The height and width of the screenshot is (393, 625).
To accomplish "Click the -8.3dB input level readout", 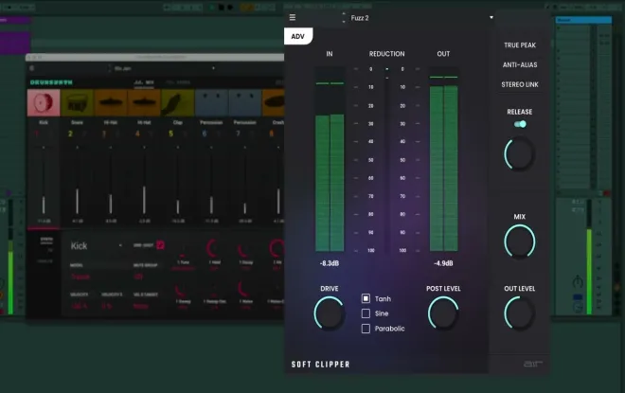I will click(330, 263).
